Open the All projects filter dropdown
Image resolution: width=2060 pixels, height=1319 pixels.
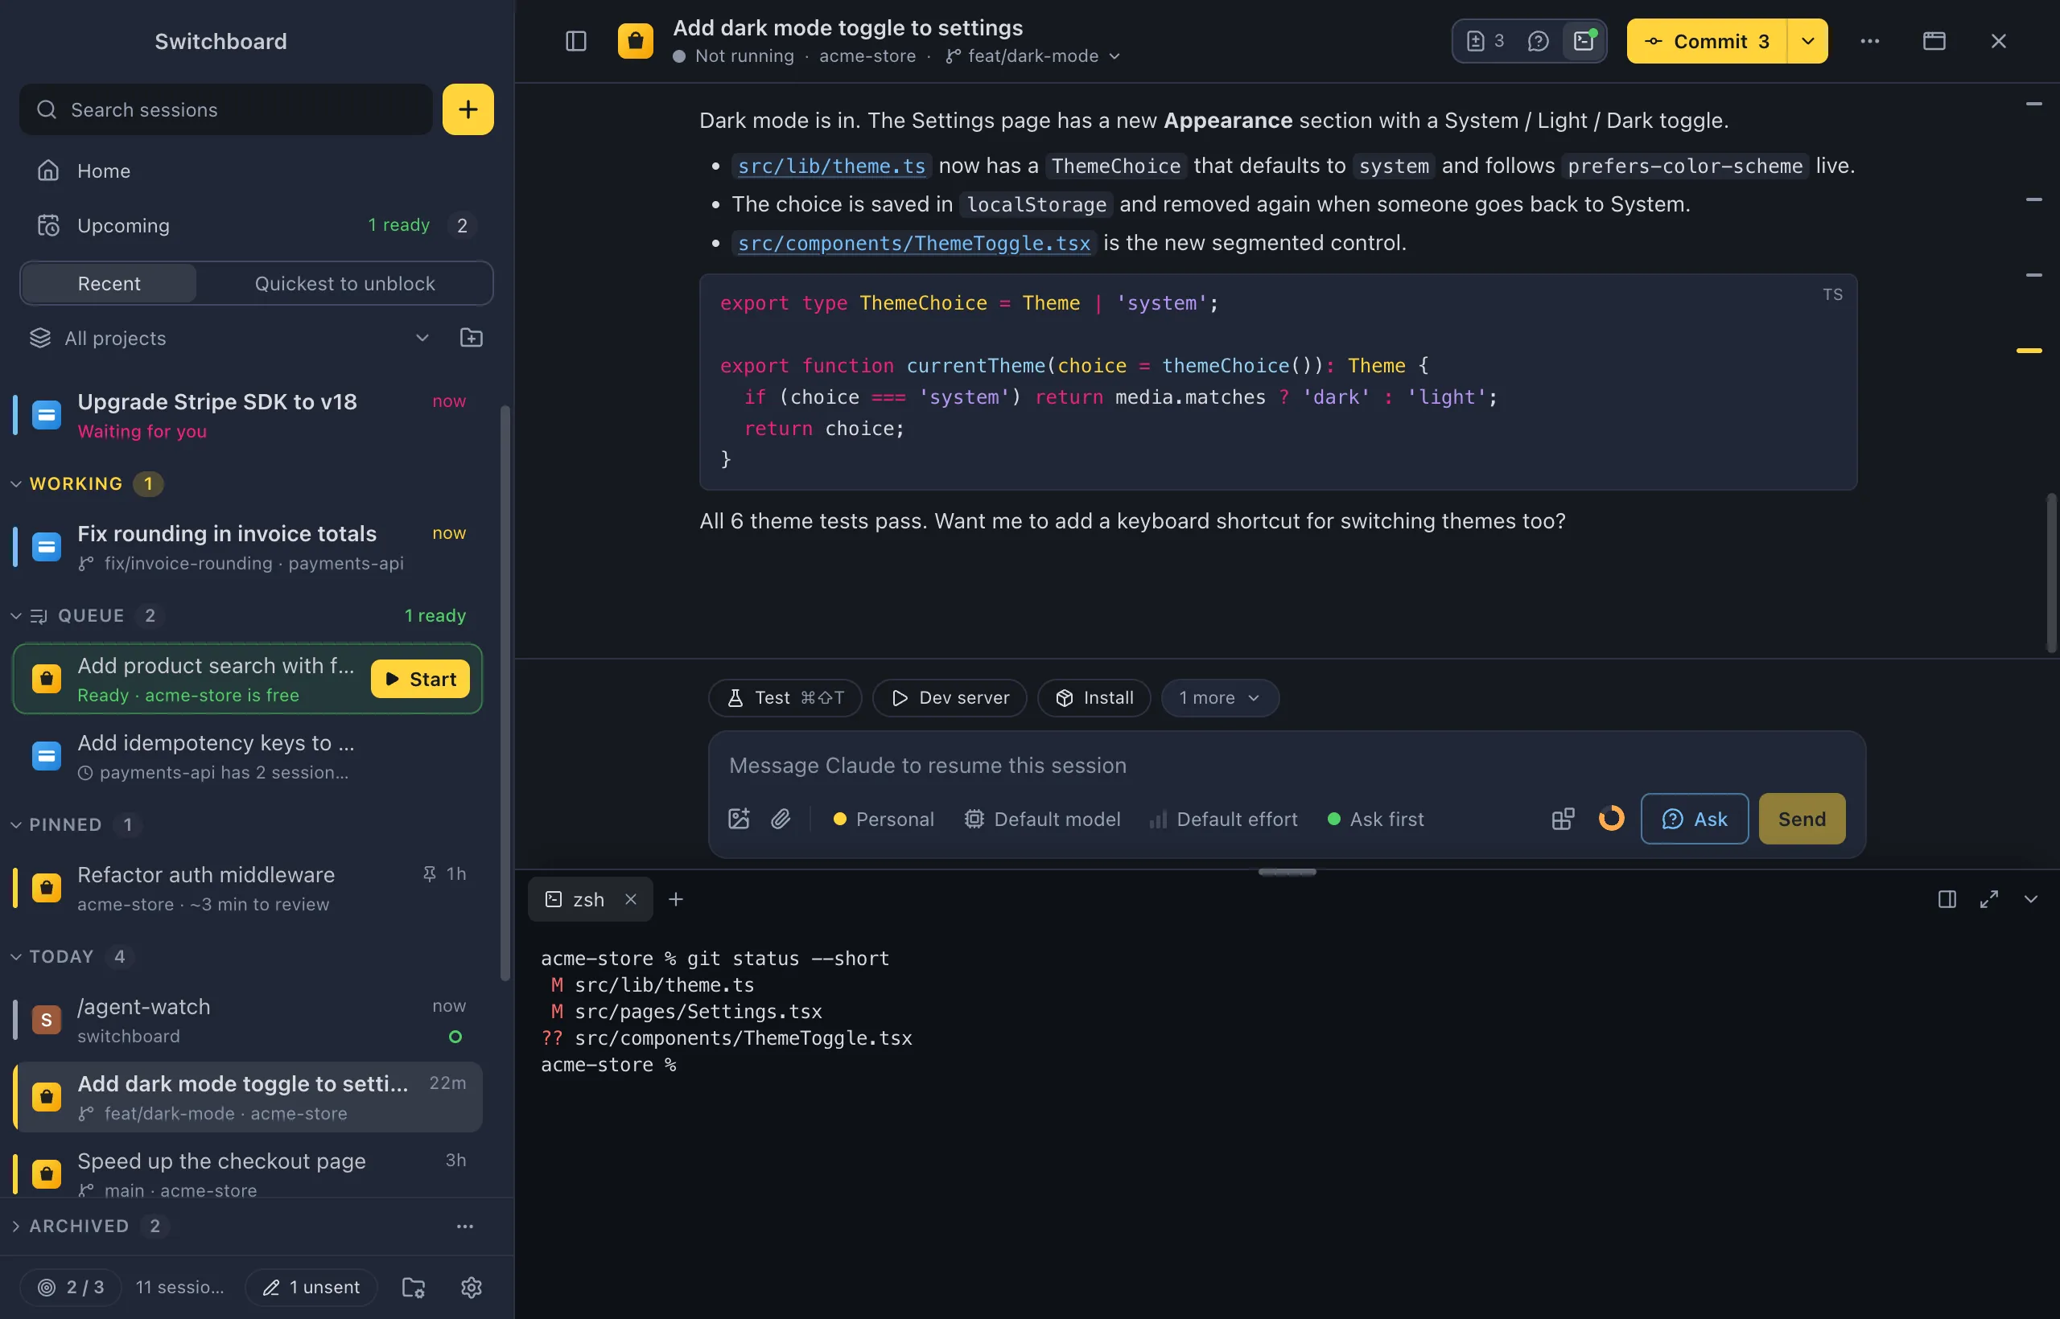click(229, 338)
